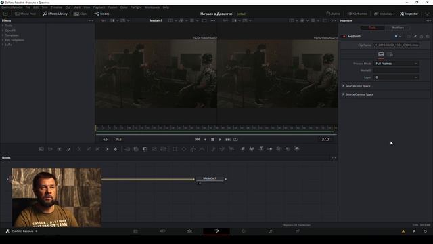Open Project Manager home icon
Image resolution: width=433 pixels, height=244 pixels.
[414, 232]
